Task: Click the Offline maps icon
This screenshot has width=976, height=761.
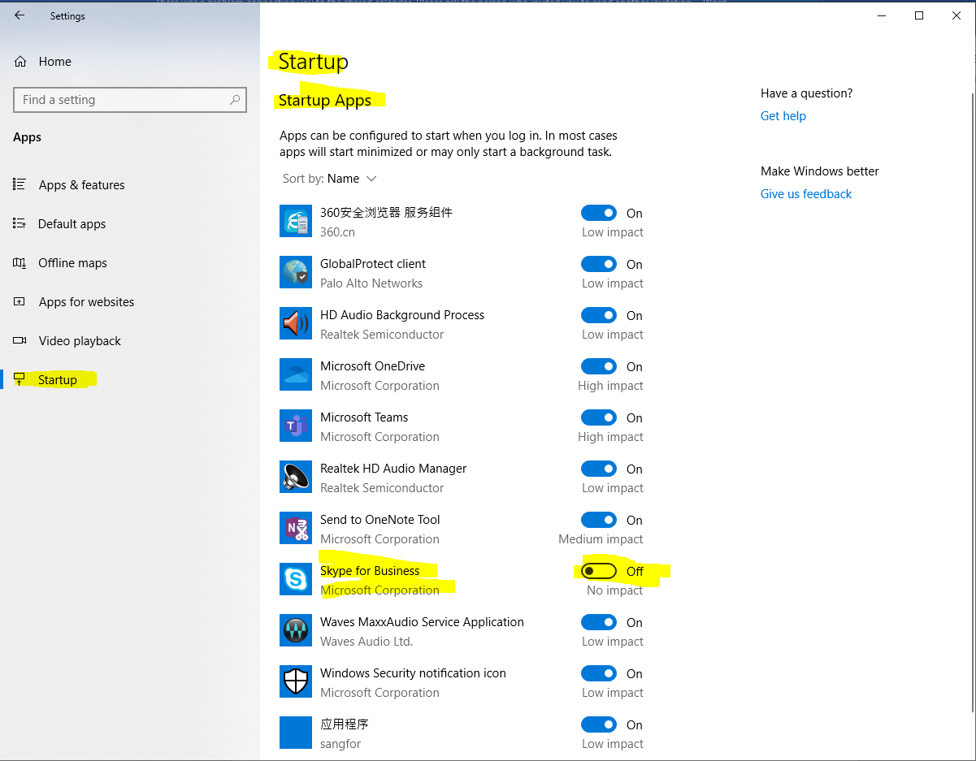Action: pyautogui.click(x=20, y=263)
